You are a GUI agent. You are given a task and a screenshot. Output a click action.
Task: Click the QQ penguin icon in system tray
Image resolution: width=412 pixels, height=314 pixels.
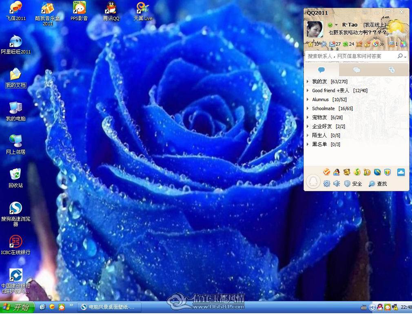coord(380,307)
